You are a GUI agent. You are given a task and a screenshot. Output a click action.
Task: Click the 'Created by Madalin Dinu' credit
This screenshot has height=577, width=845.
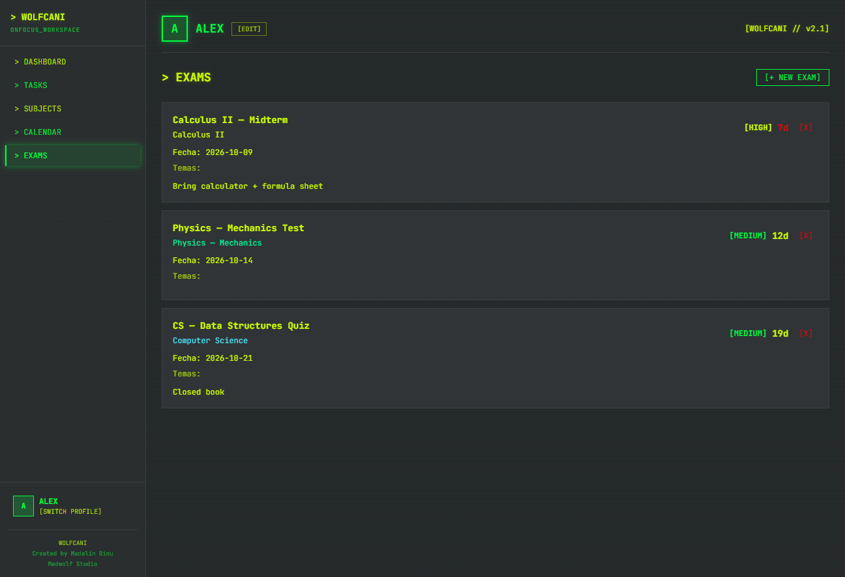73,554
